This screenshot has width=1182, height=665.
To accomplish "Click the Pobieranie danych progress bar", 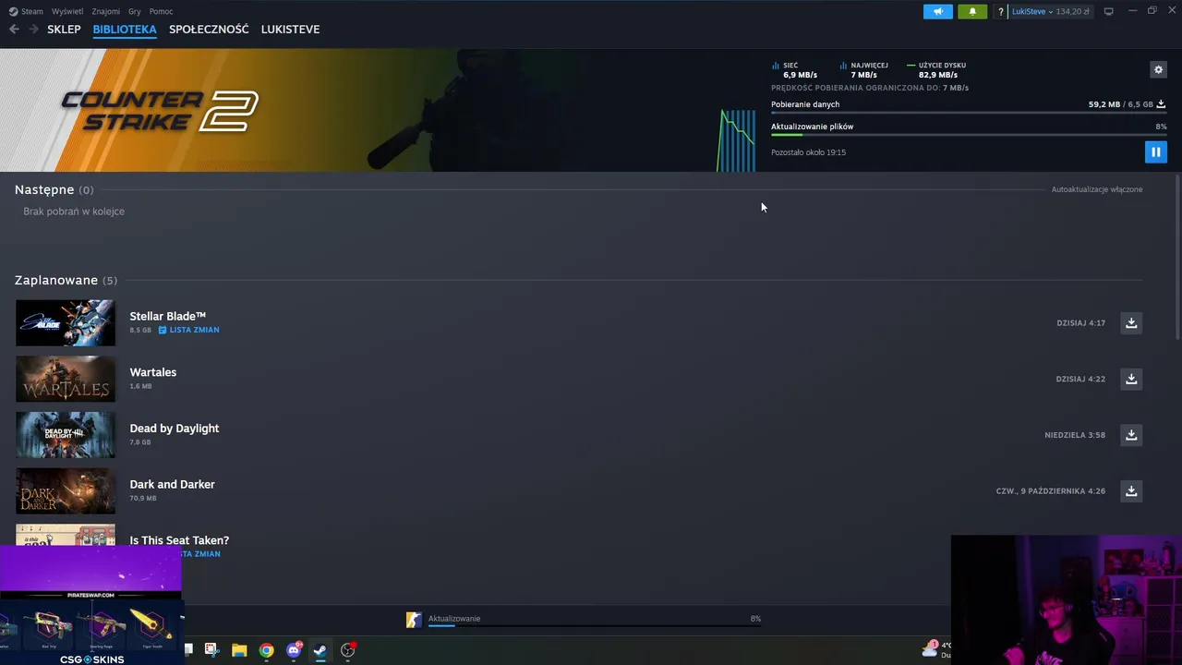I will [969, 113].
